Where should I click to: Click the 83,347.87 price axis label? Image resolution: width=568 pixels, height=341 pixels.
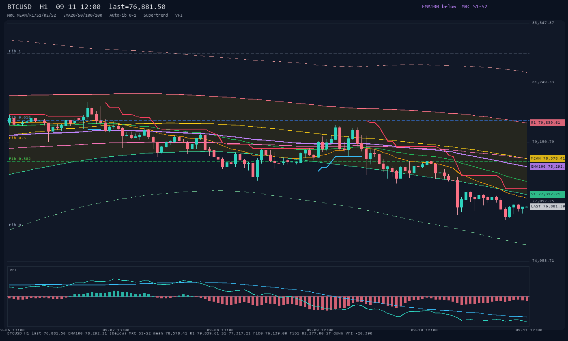tap(543, 23)
